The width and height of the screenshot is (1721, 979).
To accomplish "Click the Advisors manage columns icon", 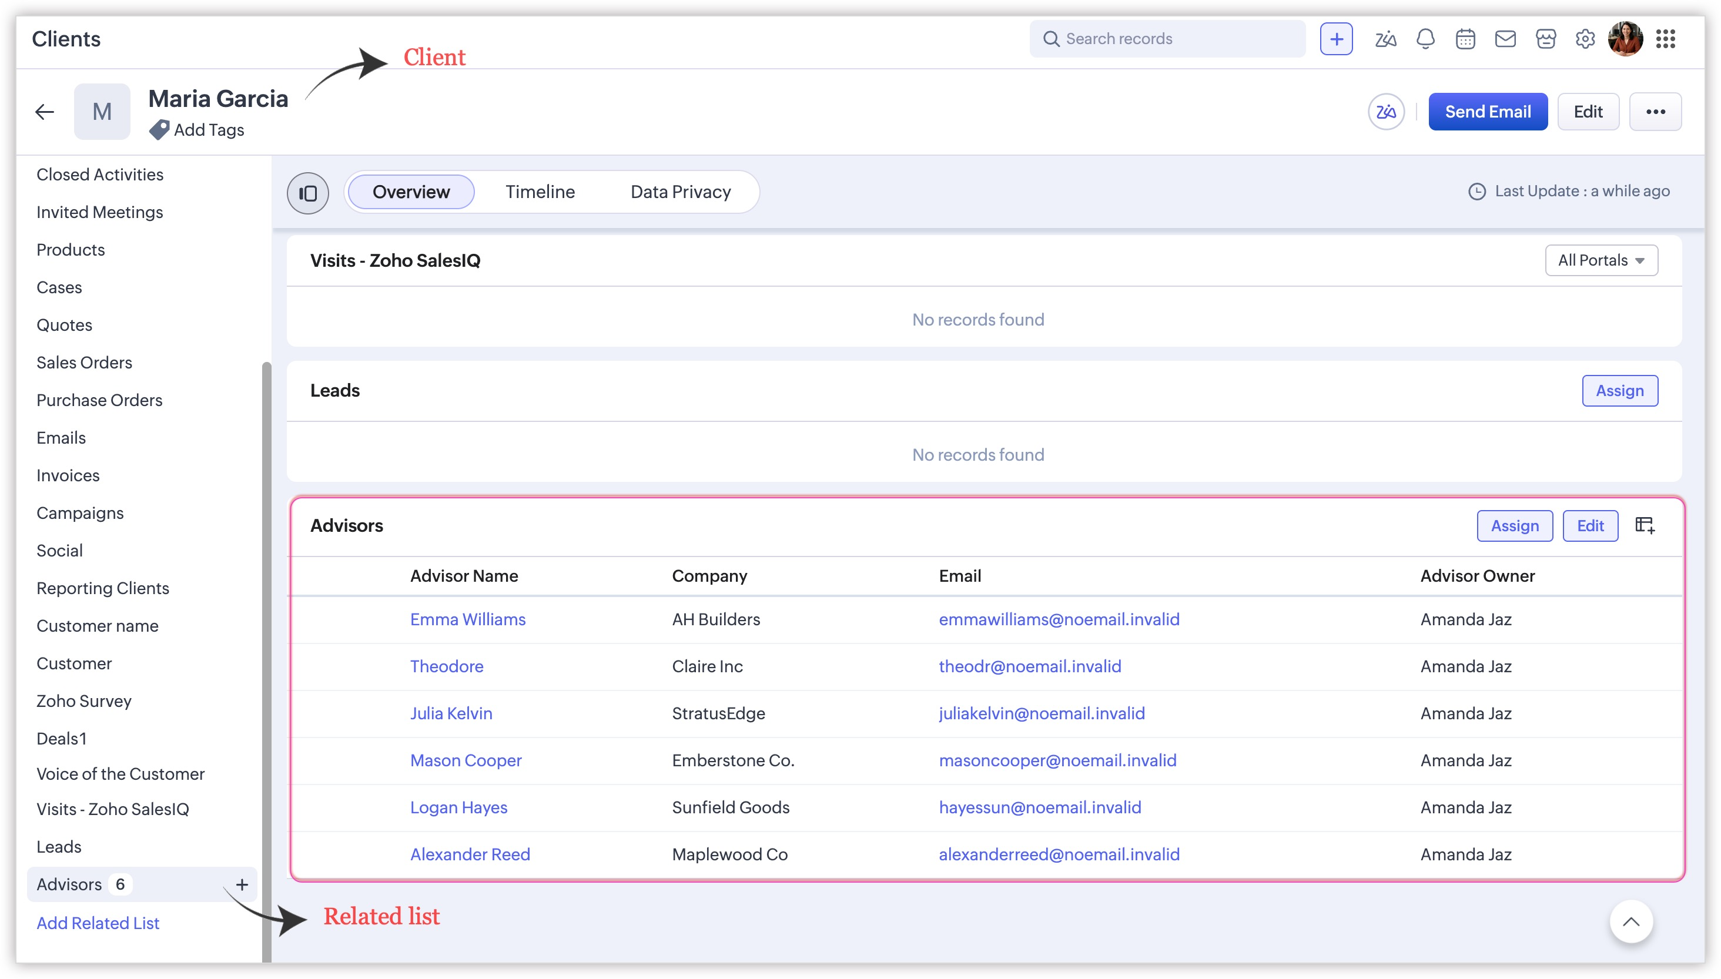I will coord(1645,525).
